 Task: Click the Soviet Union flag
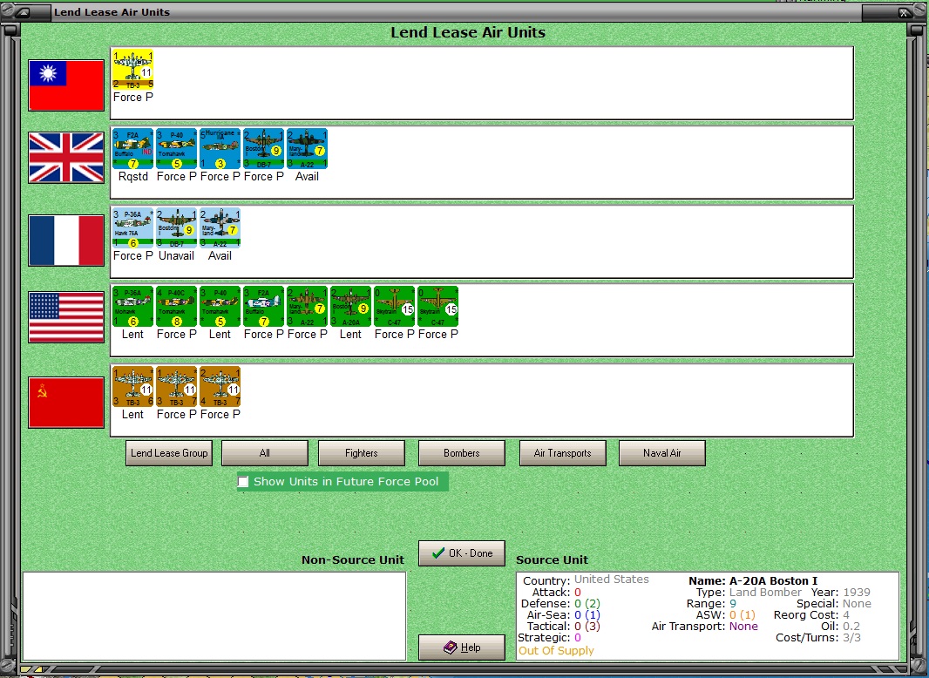click(66, 402)
